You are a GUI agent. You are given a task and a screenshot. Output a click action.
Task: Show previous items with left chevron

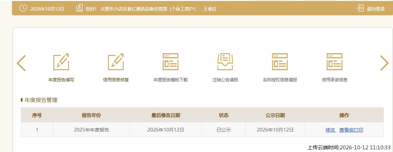coord(21,63)
